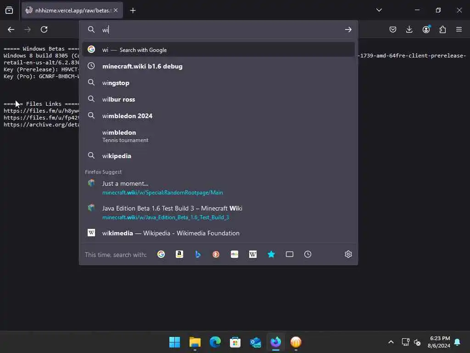Open Microsoft Store from taskbar
This screenshot has height=353, width=470.
coord(235,342)
